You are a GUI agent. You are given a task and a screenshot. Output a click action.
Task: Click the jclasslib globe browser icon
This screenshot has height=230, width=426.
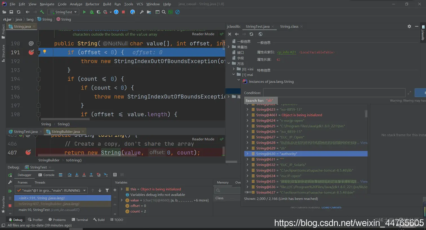260,34
